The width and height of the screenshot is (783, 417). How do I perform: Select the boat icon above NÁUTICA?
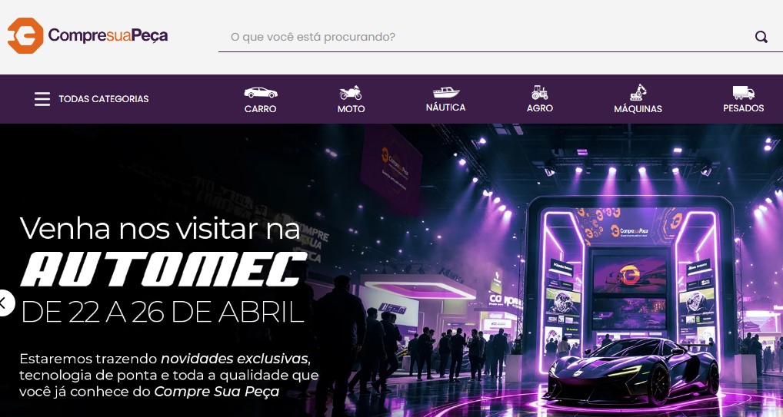point(446,92)
